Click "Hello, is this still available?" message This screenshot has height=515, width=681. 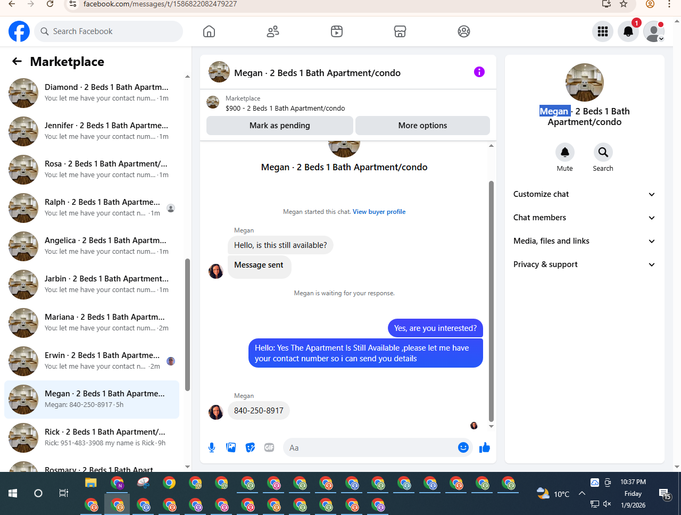280,245
